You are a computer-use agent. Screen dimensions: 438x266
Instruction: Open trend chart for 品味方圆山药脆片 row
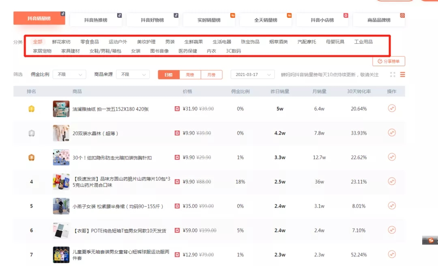coord(392,181)
